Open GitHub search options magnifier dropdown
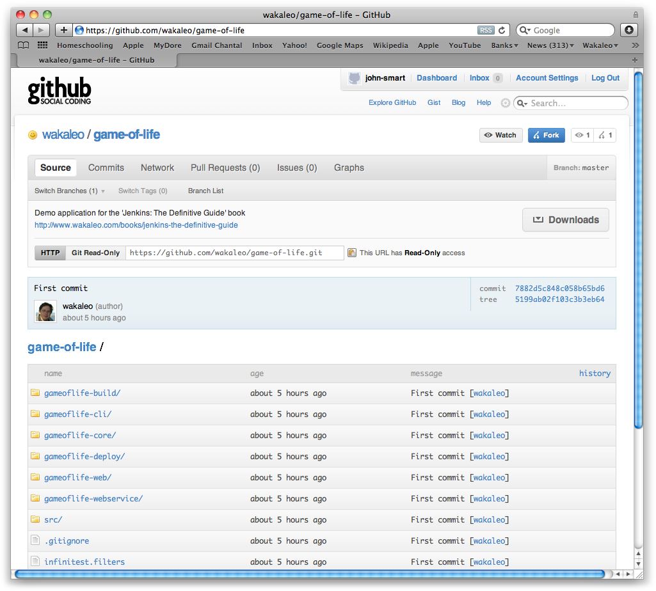Viewport: 656px width, 591px height. [522, 103]
